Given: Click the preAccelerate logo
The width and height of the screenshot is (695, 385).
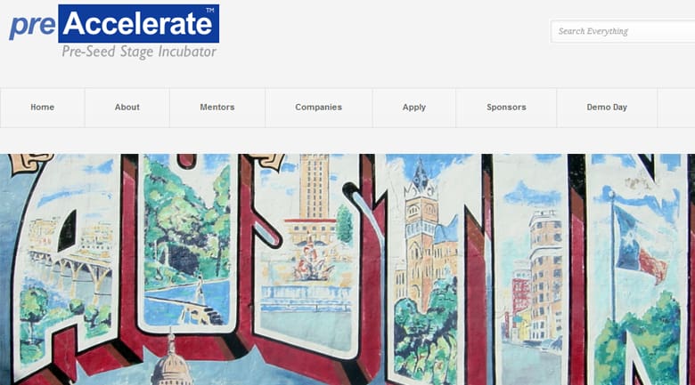Looking at the screenshot, I should (114, 32).
